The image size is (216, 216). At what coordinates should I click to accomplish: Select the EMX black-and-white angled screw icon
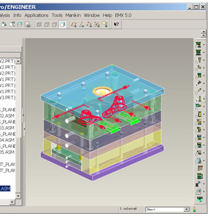(x=199, y=83)
